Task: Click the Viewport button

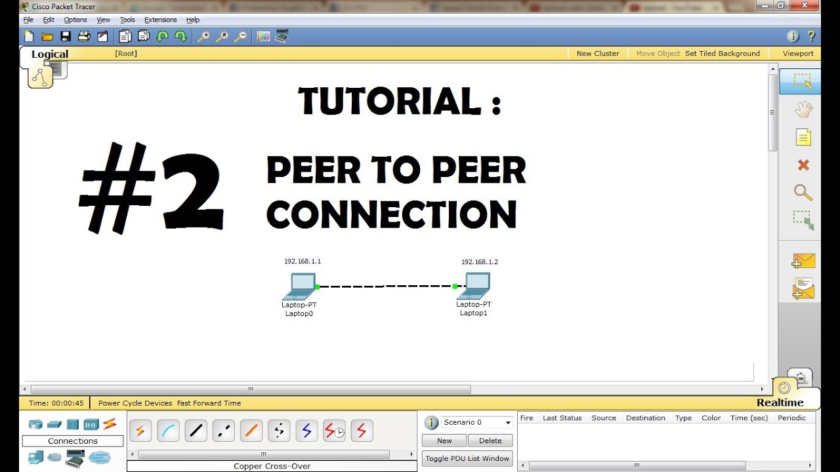Action: (x=798, y=54)
